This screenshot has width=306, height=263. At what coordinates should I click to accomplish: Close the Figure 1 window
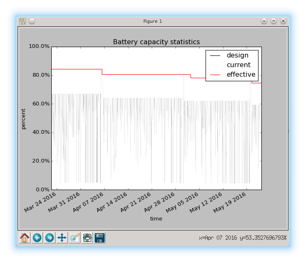coord(283,21)
